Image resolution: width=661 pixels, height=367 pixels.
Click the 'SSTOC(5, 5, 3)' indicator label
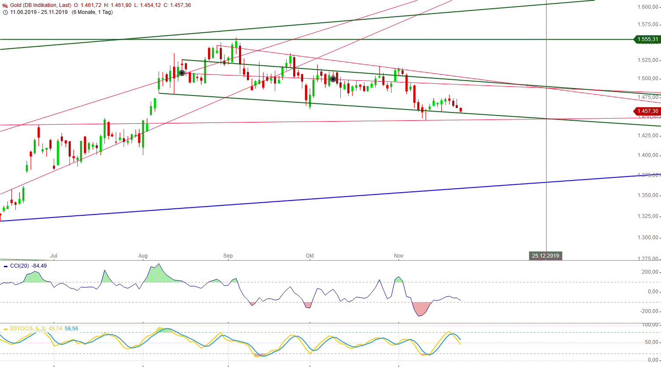point(28,329)
